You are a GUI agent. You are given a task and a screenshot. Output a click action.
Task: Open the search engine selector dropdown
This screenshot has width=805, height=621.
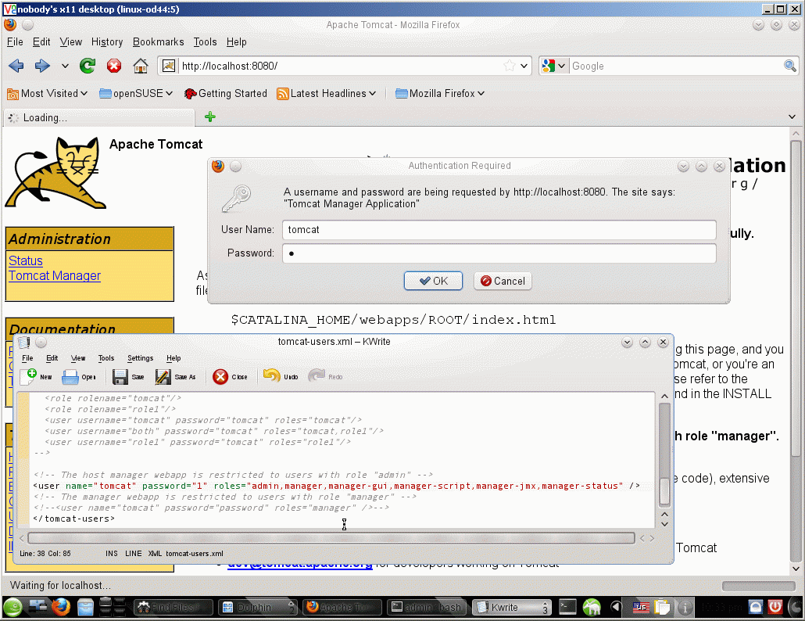coord(553,66)
